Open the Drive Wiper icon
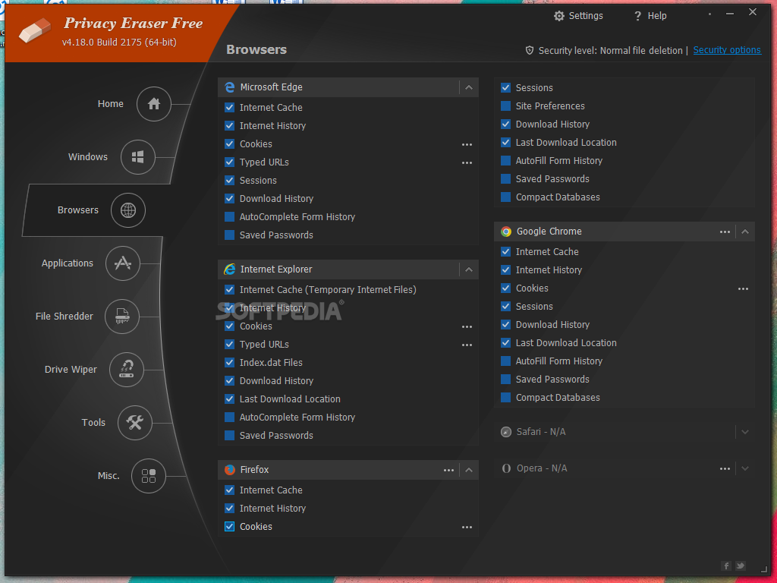 click(x=127, y=370)
